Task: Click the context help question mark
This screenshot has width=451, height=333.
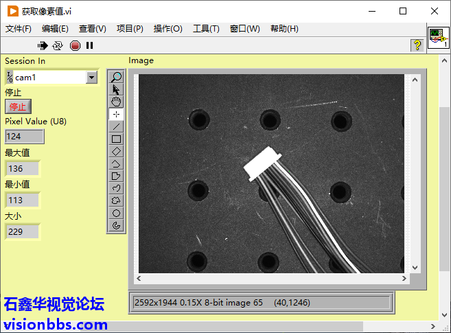Action: (x=416, y=45)
